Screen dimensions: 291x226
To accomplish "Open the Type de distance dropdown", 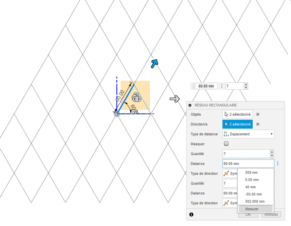I will click(248, 134).
